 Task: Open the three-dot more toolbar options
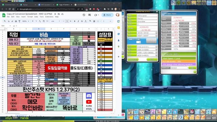click(104, 21)
